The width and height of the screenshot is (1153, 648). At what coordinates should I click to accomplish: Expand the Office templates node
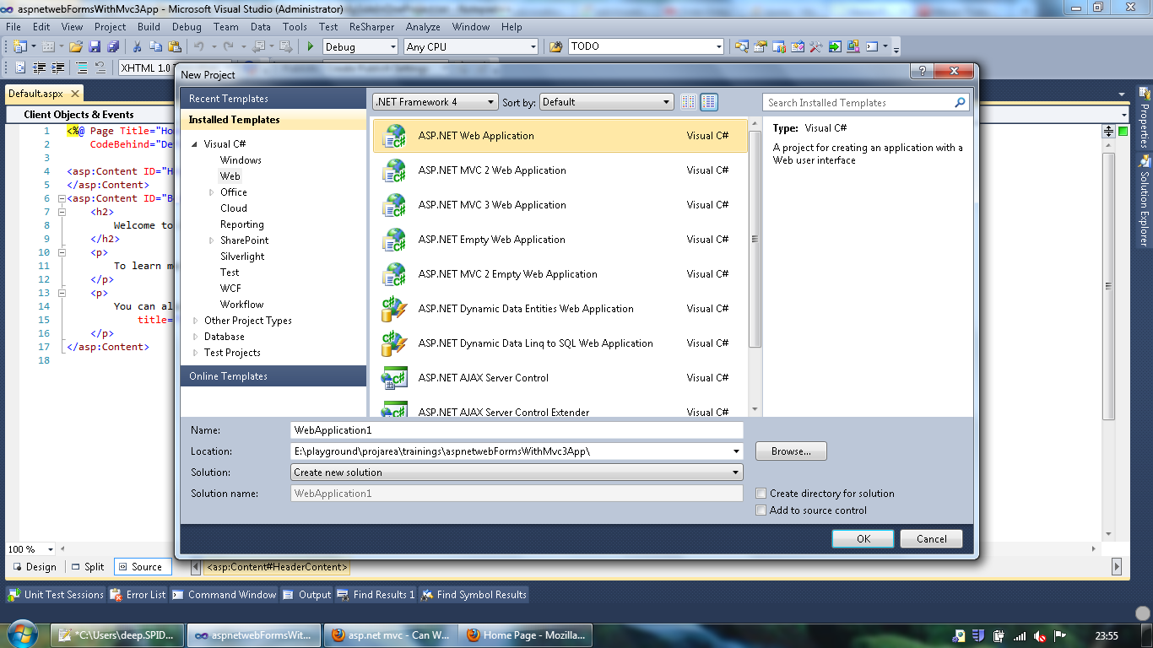(212, 192)
